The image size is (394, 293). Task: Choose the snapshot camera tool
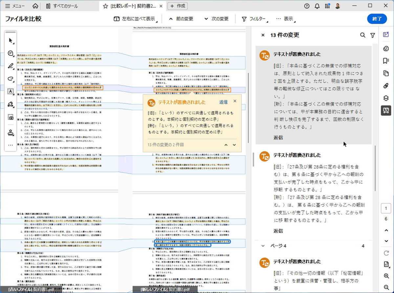click(x=11, y=117)
